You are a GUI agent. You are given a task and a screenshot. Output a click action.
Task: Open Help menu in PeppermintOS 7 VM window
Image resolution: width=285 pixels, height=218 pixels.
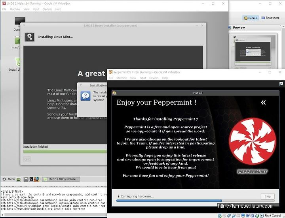coord(165,78)
